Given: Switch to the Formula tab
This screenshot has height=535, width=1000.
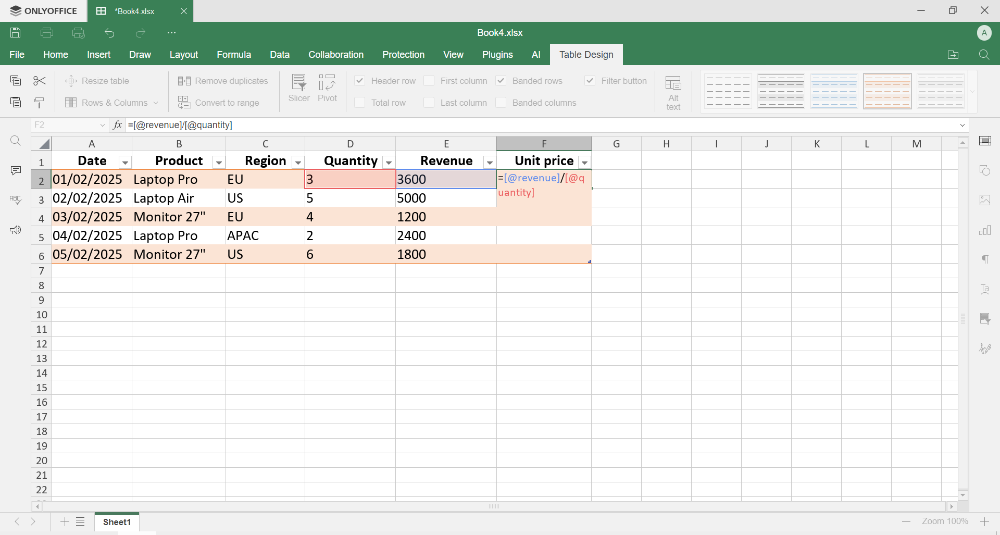Looking at the screenshot, I should [x=233, y=54].
